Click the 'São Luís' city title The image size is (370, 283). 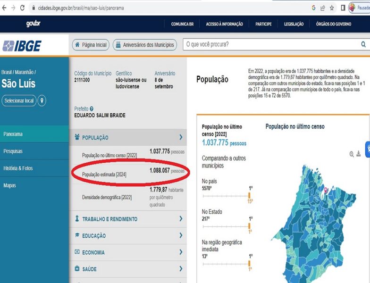pyautogui.click(x=18, y=83)
